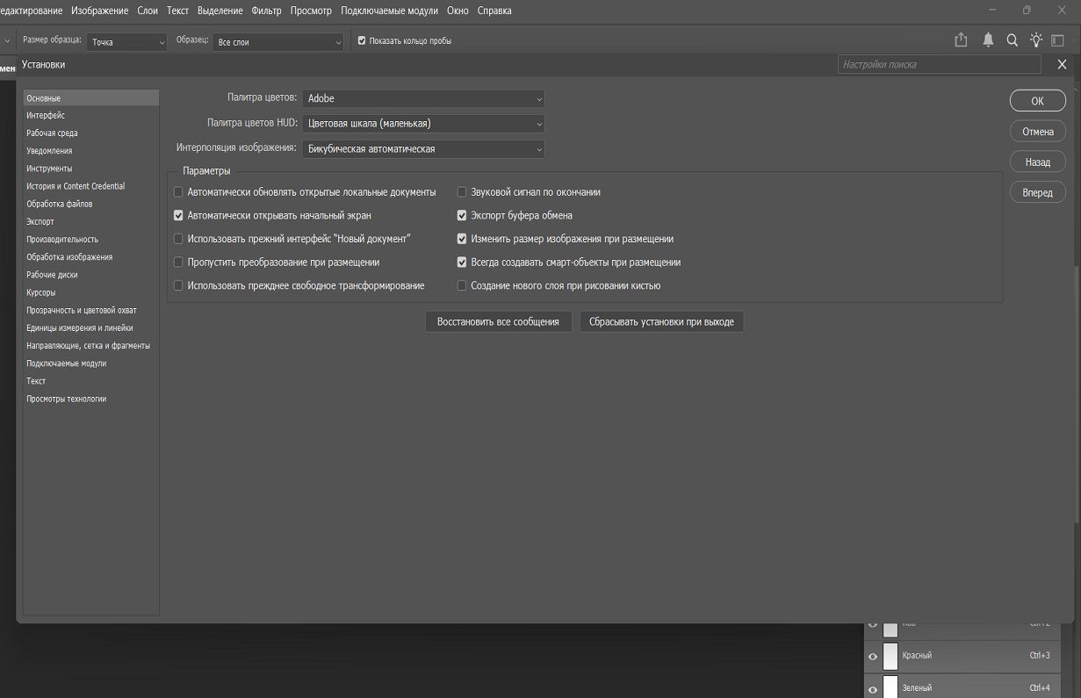Select Подключаемые модули in preferences sidebar

tap(67, 363)
